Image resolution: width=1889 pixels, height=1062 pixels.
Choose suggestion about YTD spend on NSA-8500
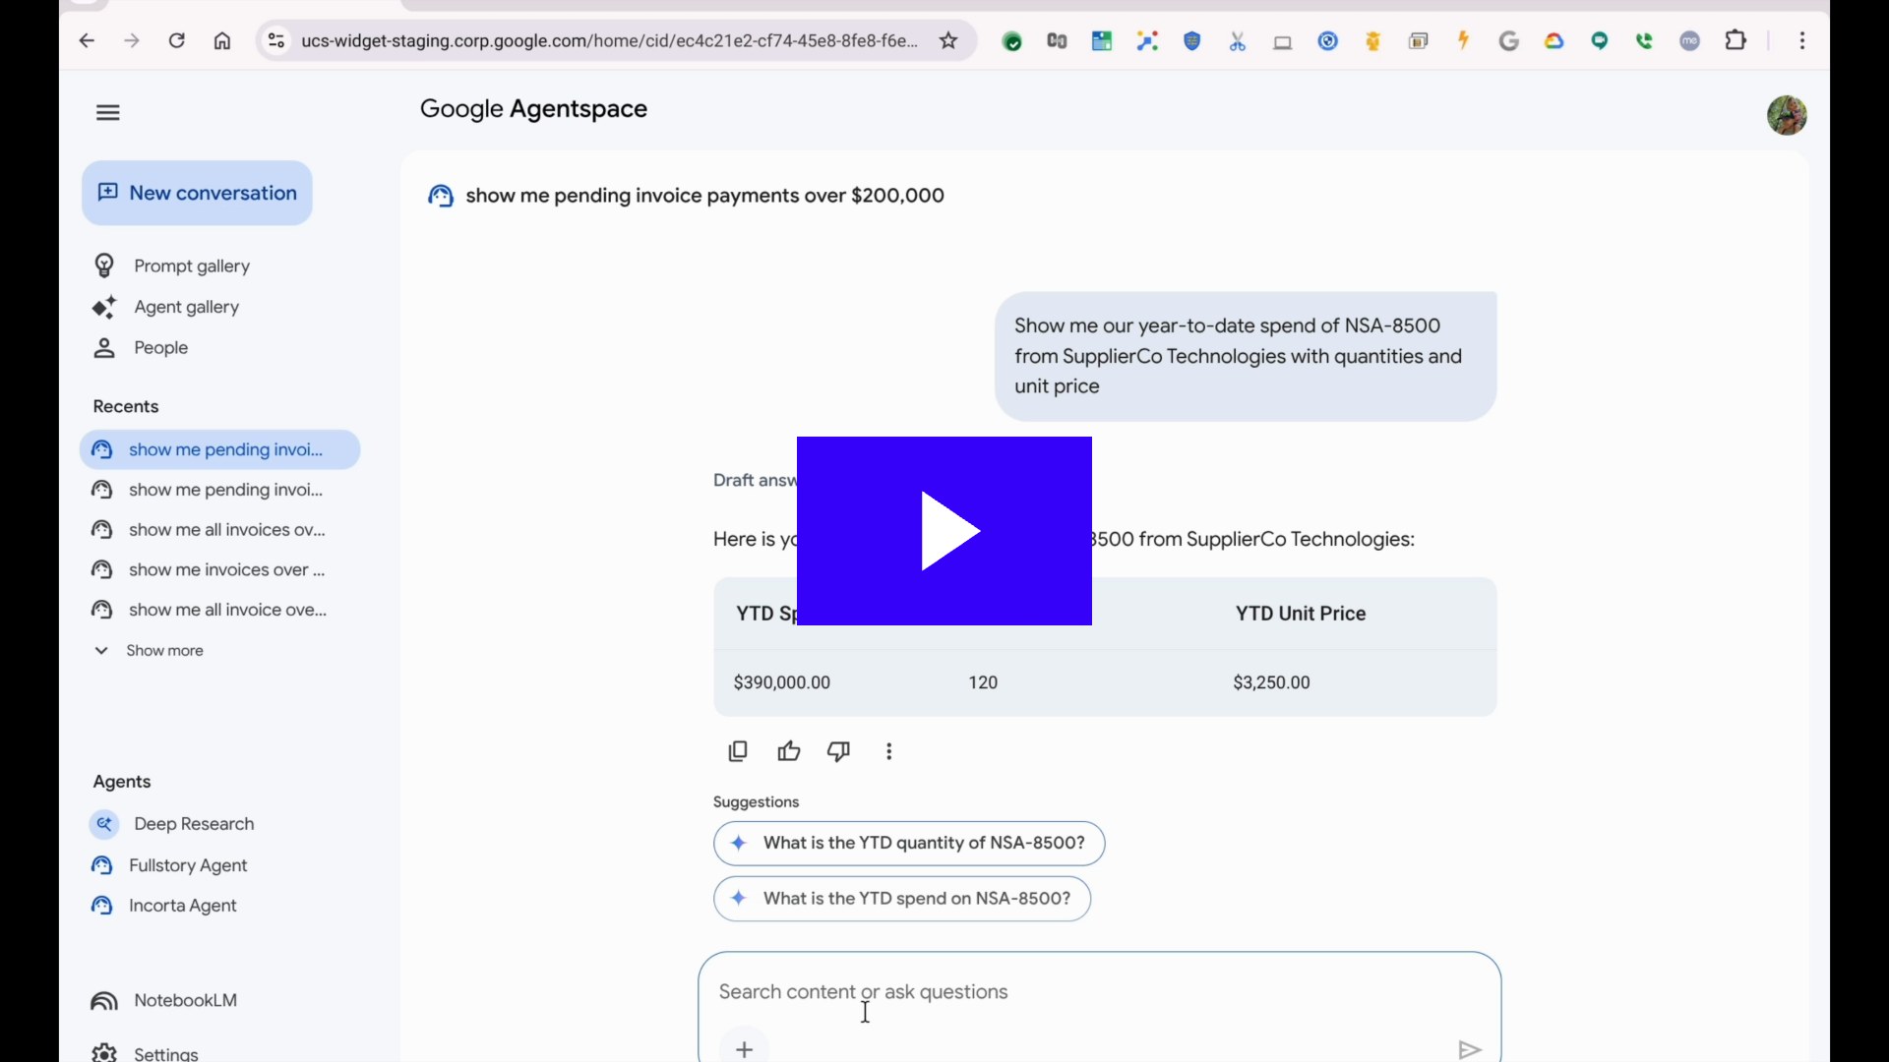[902, 899]
